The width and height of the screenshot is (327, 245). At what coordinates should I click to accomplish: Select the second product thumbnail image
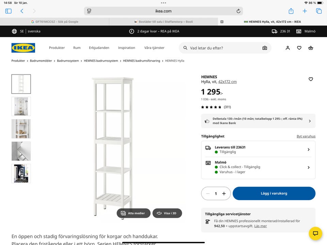pos(21,106)
